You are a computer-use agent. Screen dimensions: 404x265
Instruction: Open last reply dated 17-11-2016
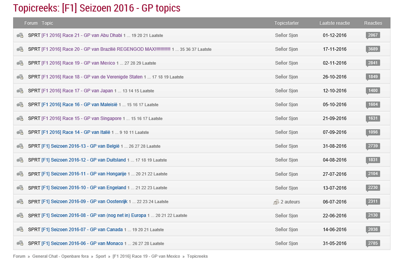(335, 49)
